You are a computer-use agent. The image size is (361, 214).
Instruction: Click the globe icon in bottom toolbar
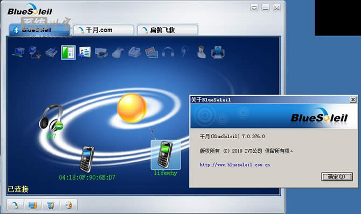[x=68, y=205]
